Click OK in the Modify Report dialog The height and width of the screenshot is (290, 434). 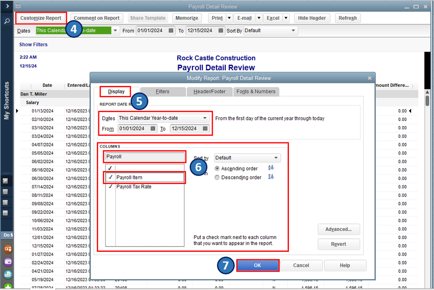click(258, 265)
